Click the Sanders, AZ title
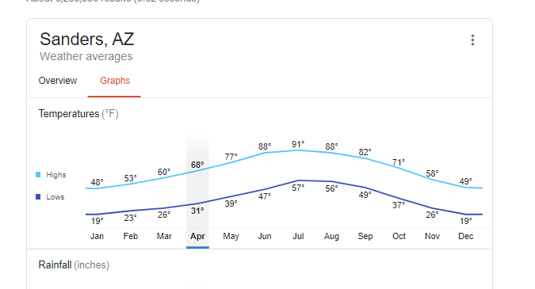 [87, 39]
